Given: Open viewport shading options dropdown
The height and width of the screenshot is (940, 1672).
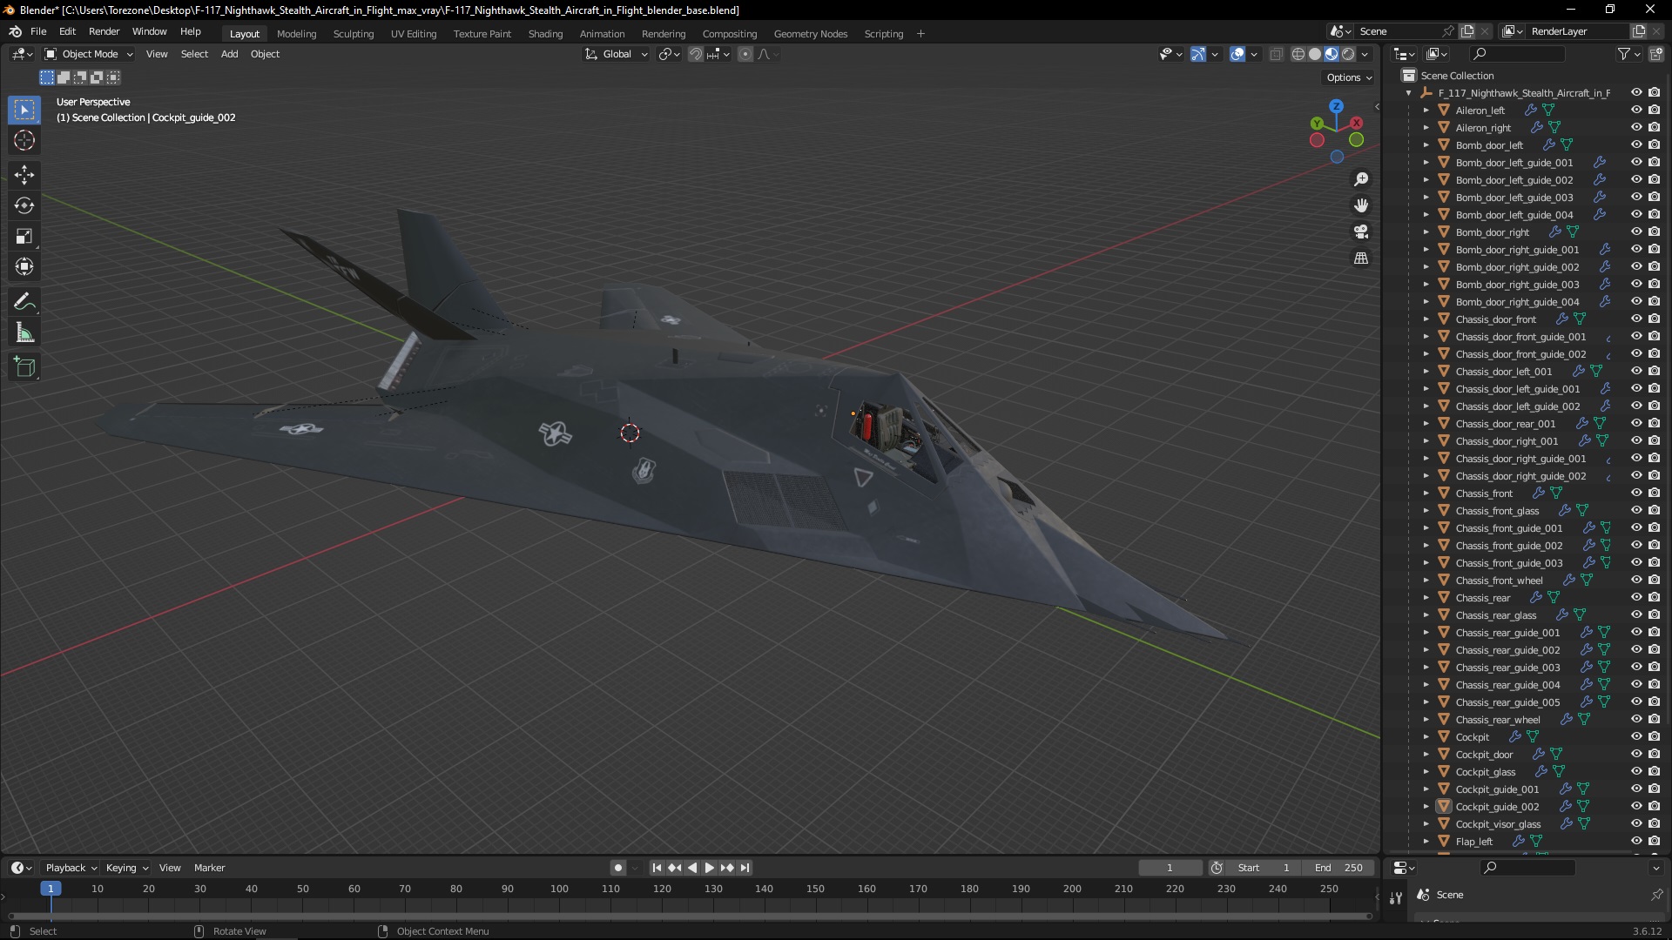Looking at the screenshot, I should tap(1365, 54).
